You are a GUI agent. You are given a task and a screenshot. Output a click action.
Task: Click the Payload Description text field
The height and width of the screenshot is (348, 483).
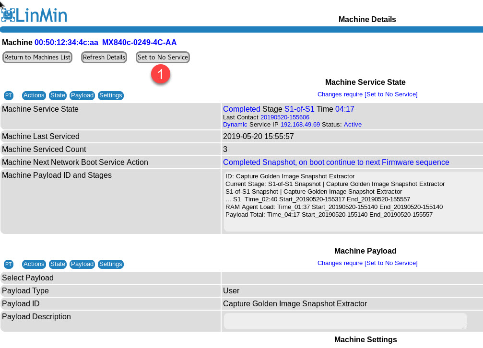pos(344,321)
